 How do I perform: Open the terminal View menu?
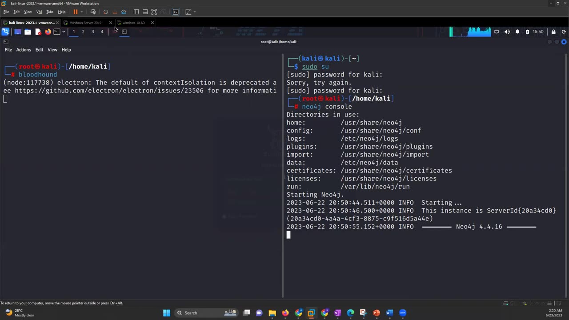tap(52, 50)
